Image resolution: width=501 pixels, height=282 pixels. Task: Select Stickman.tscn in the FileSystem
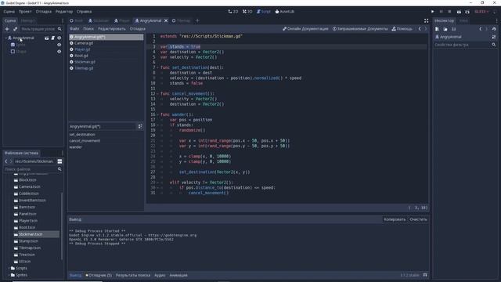pyautogui.click(x=31, y=234)
